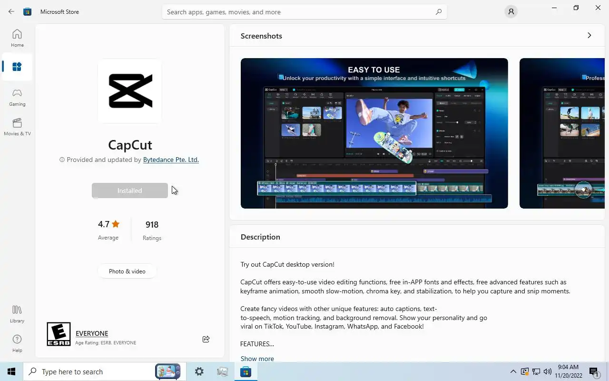Click the CapCut app logo
The height and width of the screenshot is (381, 609).
click(x=130, y=90)
